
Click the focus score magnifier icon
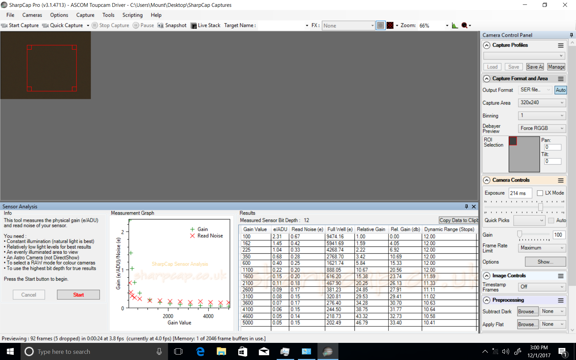tap(465, 25)
